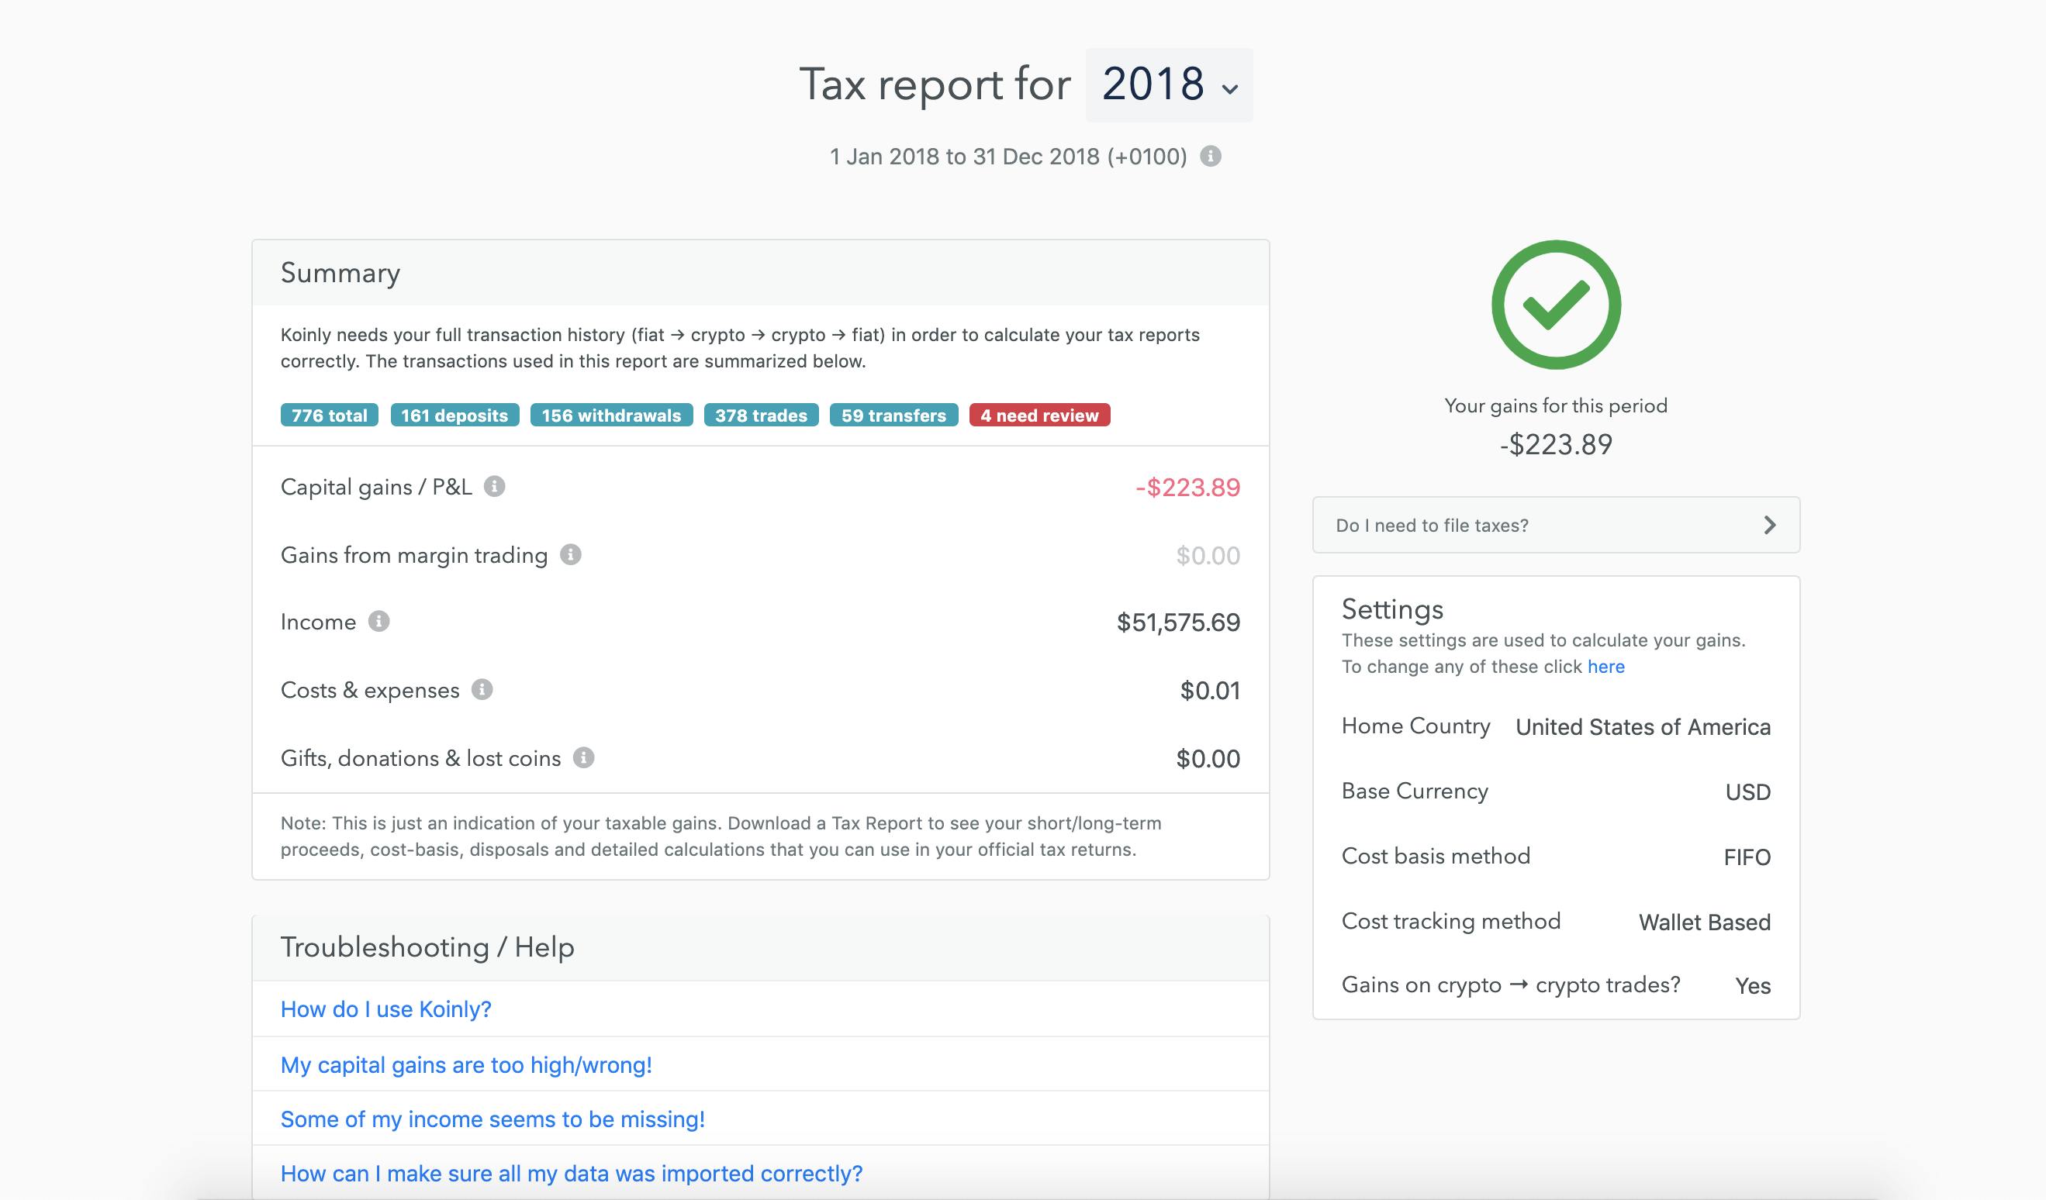The height and width of the screenshot is (1200, 2046).
Task: Select the "4 need review" badge
Action: (x=1040, y=416)
